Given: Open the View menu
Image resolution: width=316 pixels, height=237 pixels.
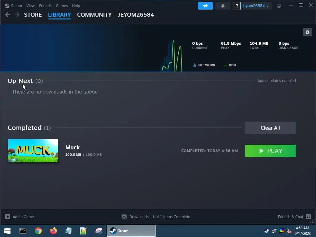Looking at the screenshot, I should tap(30, 6).
